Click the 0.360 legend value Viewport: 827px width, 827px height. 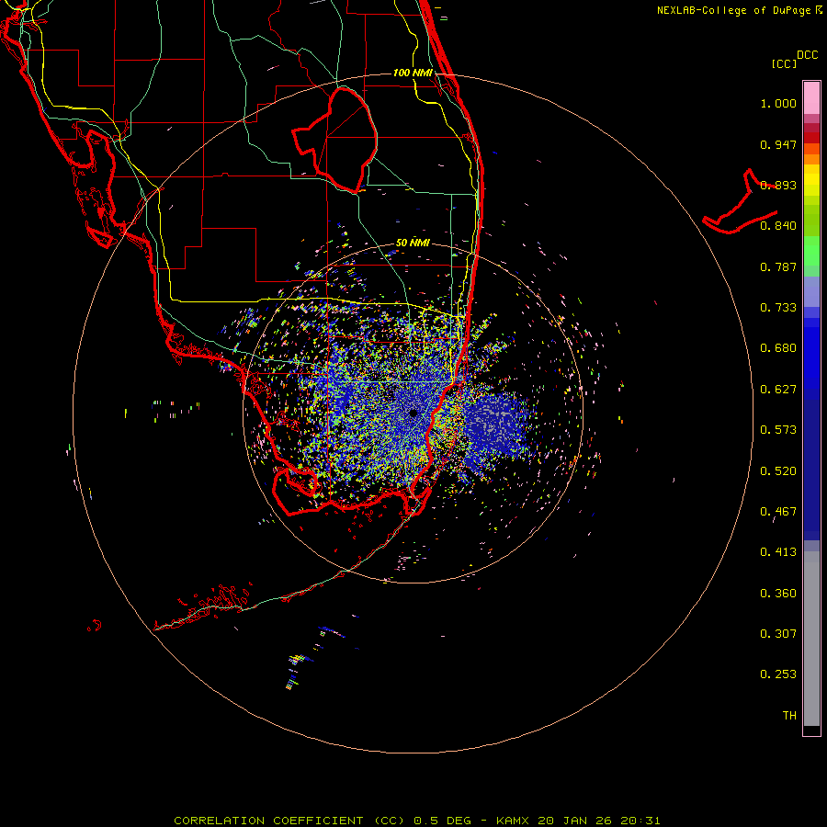[x=778, y=594]
